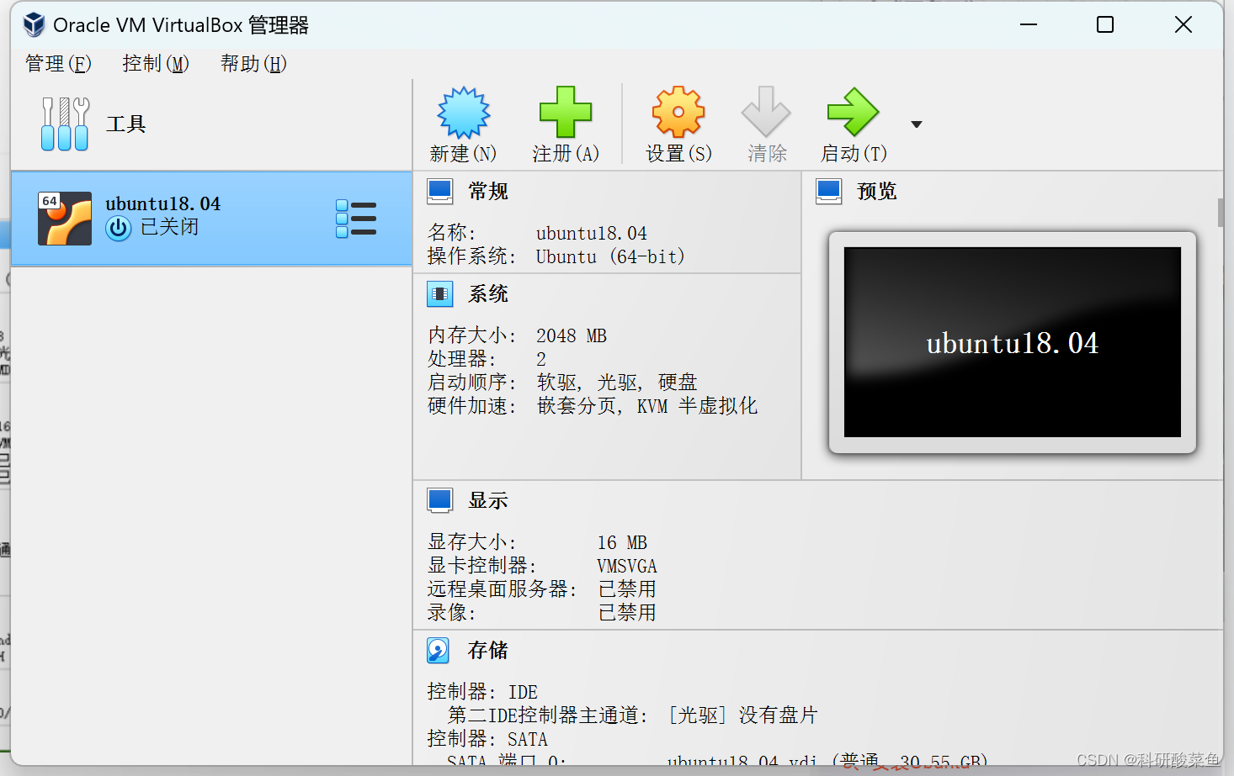The width and height of the screenshot is (1234, 776).
Task: Click the 系统 (System) section icon
Action: (x=439, y=293)
